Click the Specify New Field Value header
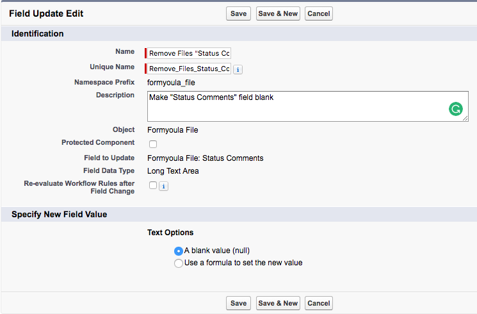 59,215
